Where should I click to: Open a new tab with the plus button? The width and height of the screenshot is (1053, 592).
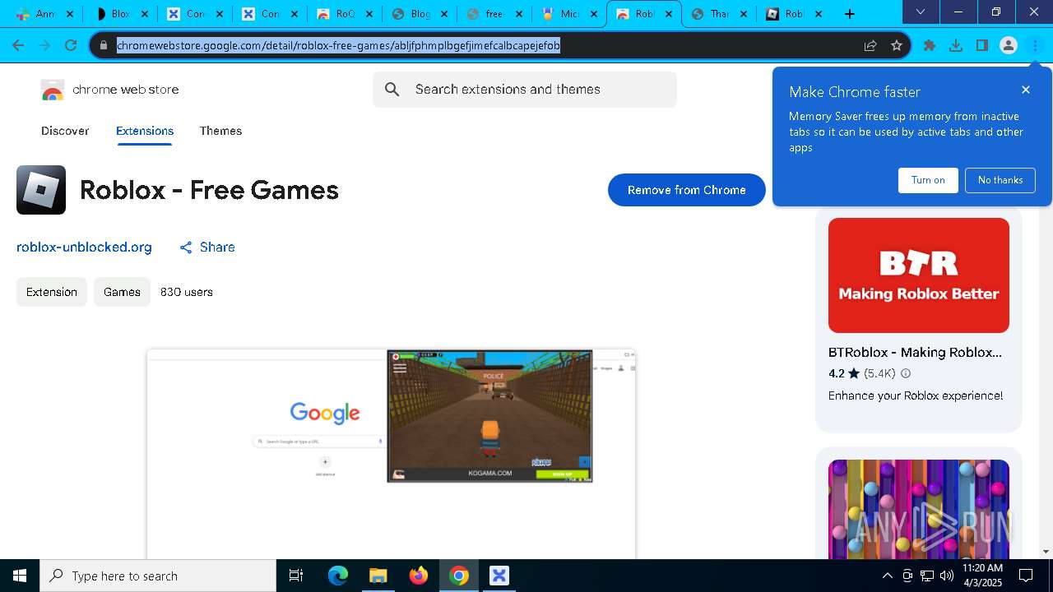click(850, 14)
